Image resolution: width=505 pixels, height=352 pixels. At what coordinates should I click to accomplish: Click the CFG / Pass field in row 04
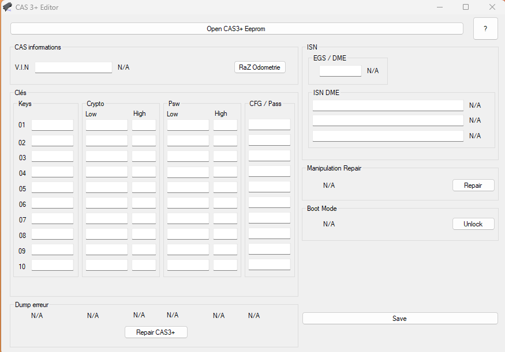click(x=270, y=171)
